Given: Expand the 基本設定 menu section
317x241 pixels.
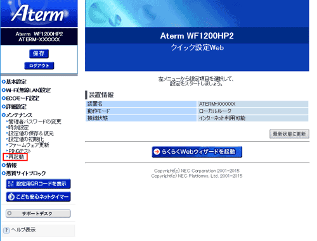Looking at the screenshot, I should tap(14, 82).
